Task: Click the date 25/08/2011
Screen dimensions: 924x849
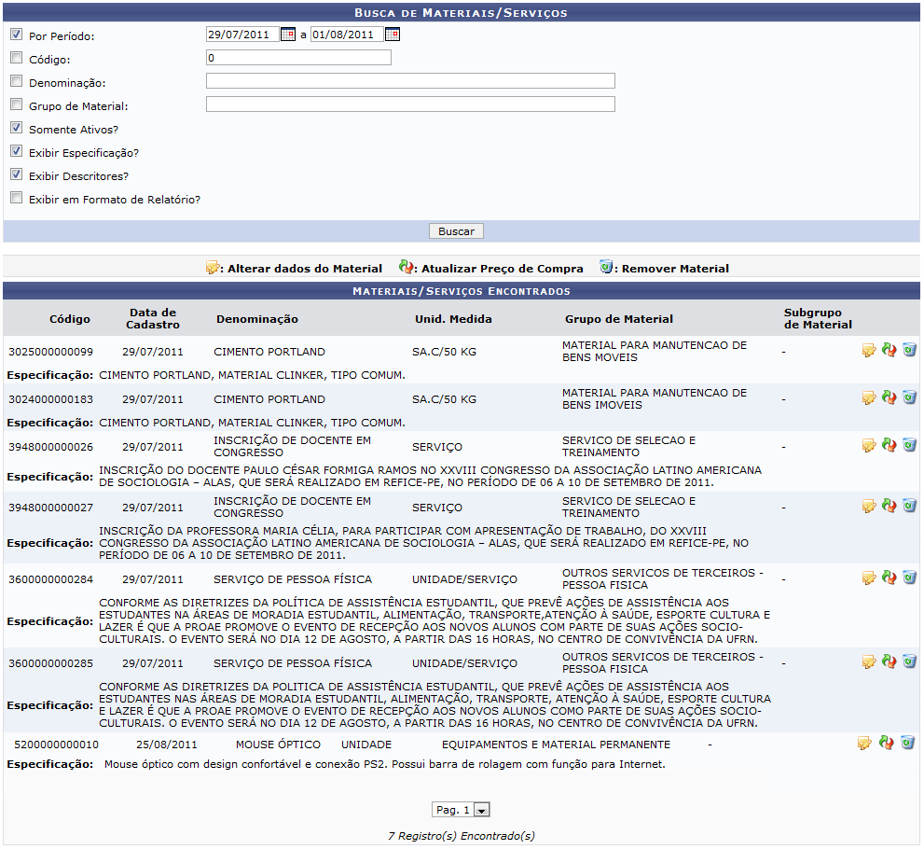Action: (x=167, y=745)
